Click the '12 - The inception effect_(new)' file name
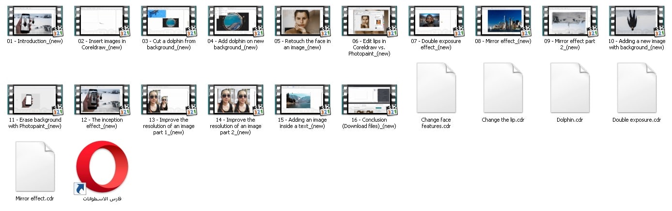 point(102,123)
